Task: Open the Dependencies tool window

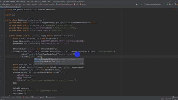Action: coord(50,97)
